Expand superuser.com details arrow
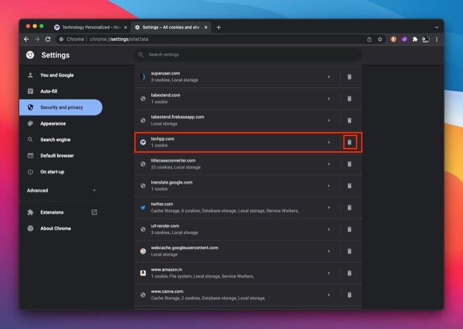The image size is (463, 329). 329,77
